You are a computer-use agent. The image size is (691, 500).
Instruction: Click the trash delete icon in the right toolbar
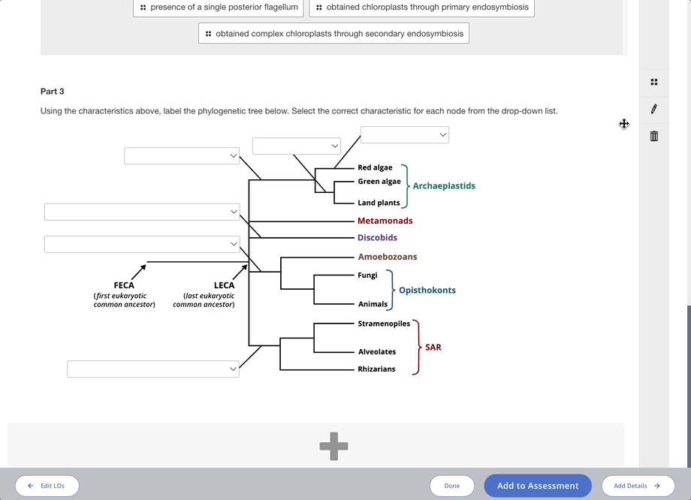tap(653, 136)
